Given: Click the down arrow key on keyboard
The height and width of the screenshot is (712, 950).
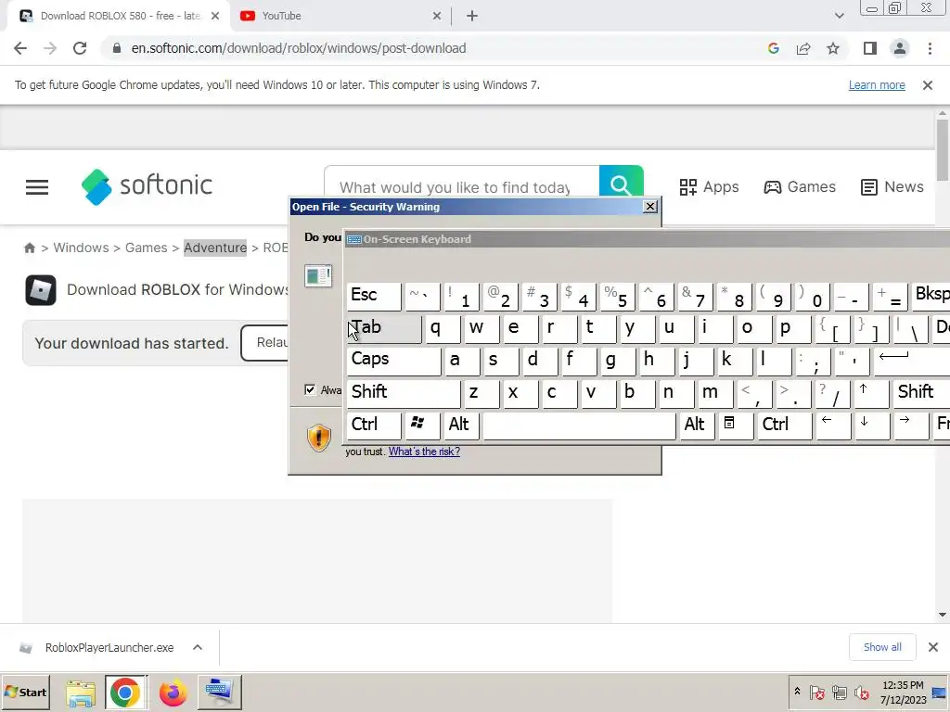Looking at the screenshot, I should [870, 425].
